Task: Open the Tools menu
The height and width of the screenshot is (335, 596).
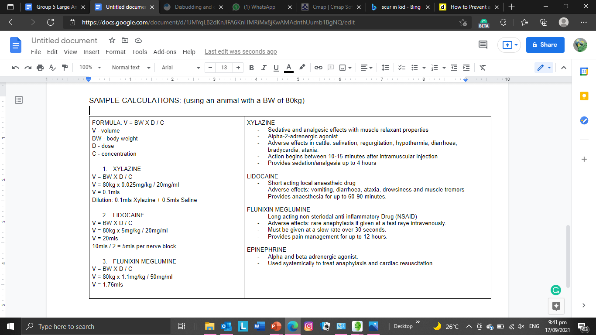Action: tap(140, 51)
